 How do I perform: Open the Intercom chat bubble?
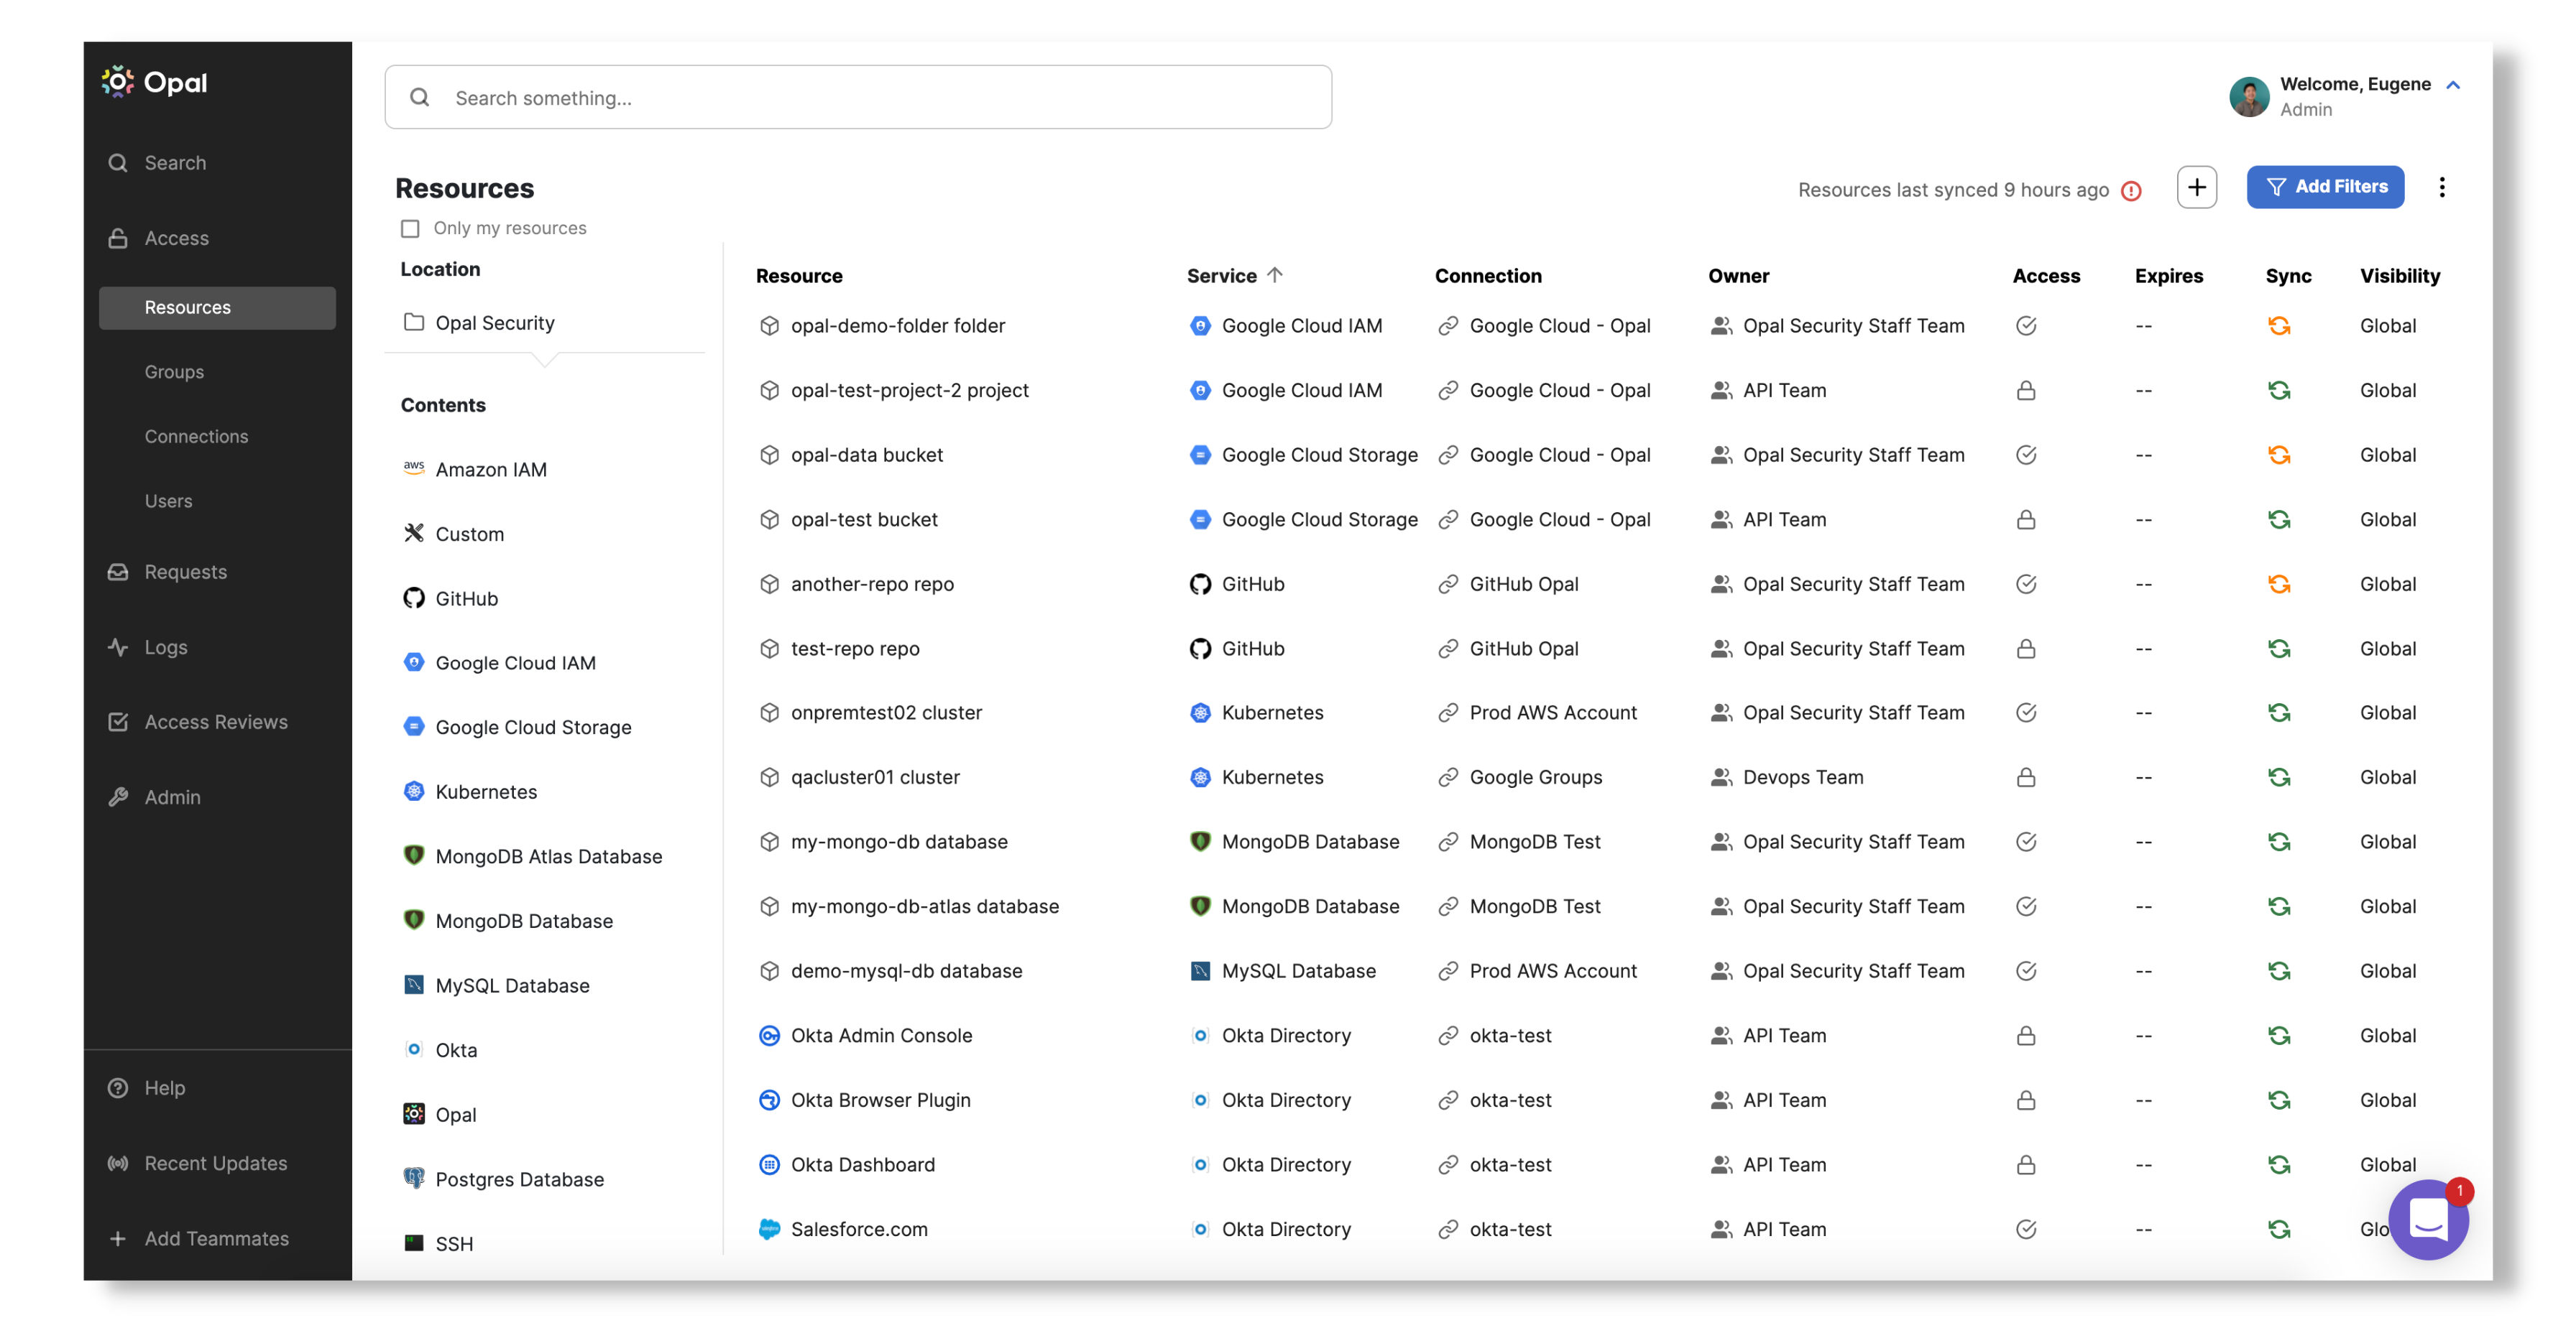pos(2427,1219)
